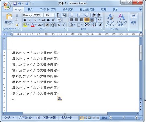Customize Quick Access Toolbar dropdown
146x122 pixels.
point(33,4)
